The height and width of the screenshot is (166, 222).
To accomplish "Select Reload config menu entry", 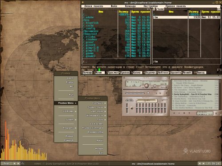I will click(x=92, y=132).
